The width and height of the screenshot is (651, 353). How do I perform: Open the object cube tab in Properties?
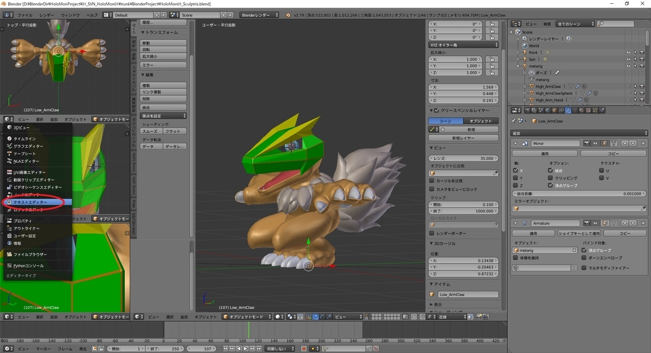[x=555, y=110]
